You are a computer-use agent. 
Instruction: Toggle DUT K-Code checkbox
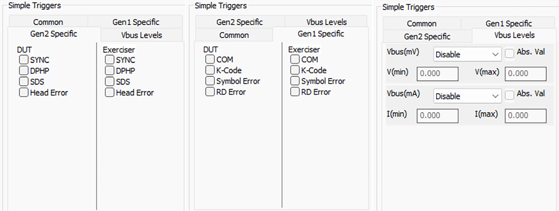(210, 70)
